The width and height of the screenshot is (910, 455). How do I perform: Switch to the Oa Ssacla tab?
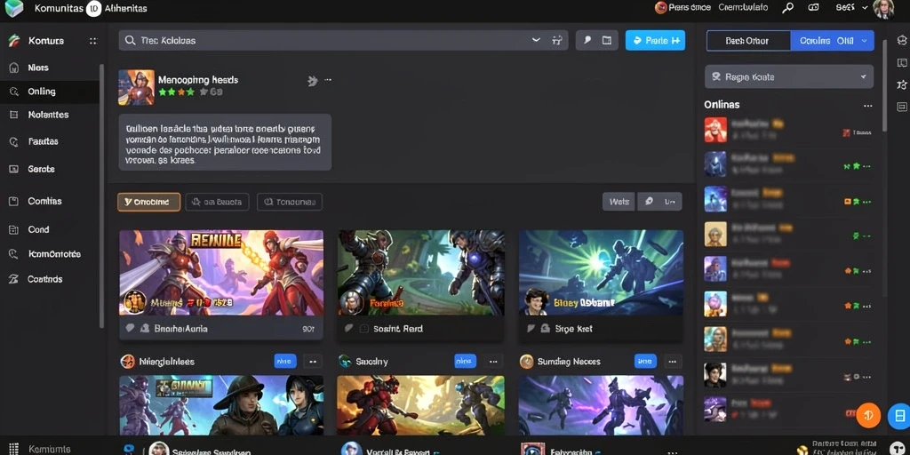click(x=217, y=202)
